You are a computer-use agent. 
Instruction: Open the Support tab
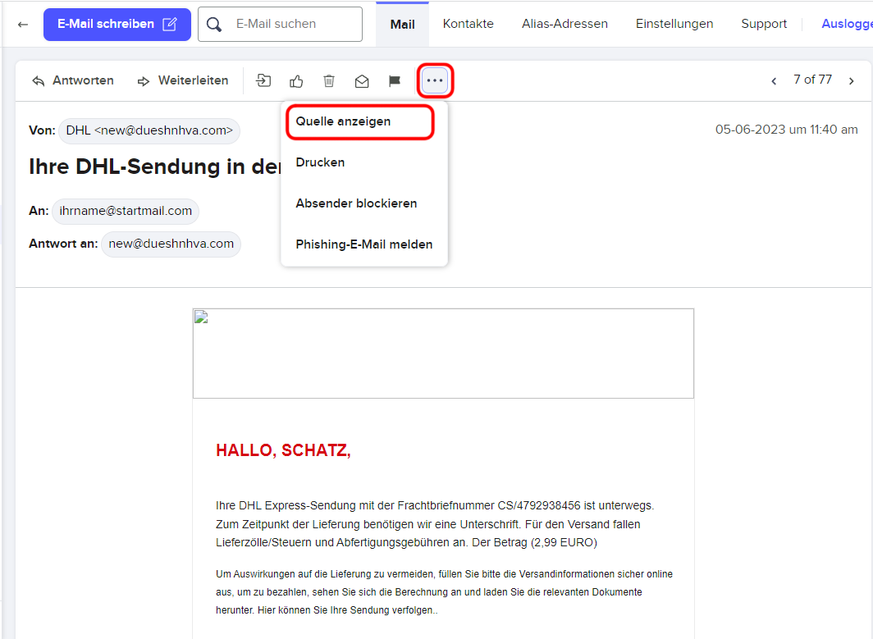(764, 24)
